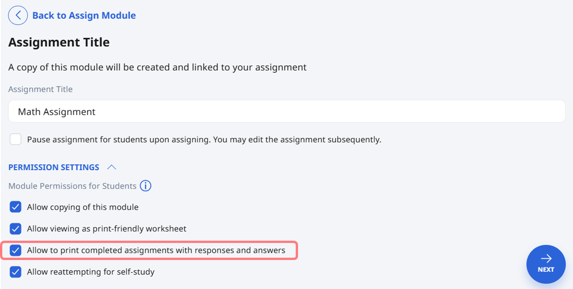573x289 pixels.
Task: Click the right arrow icon above NEXT
Action: [546, 259]
